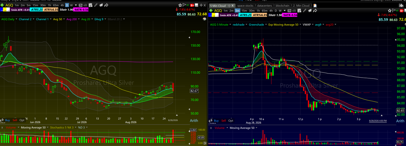Viewport: 406px width, 146px height.
Task: Open calculator/grid icon in 5-minute chart toolbar
Action: click(x=299, y=11)
